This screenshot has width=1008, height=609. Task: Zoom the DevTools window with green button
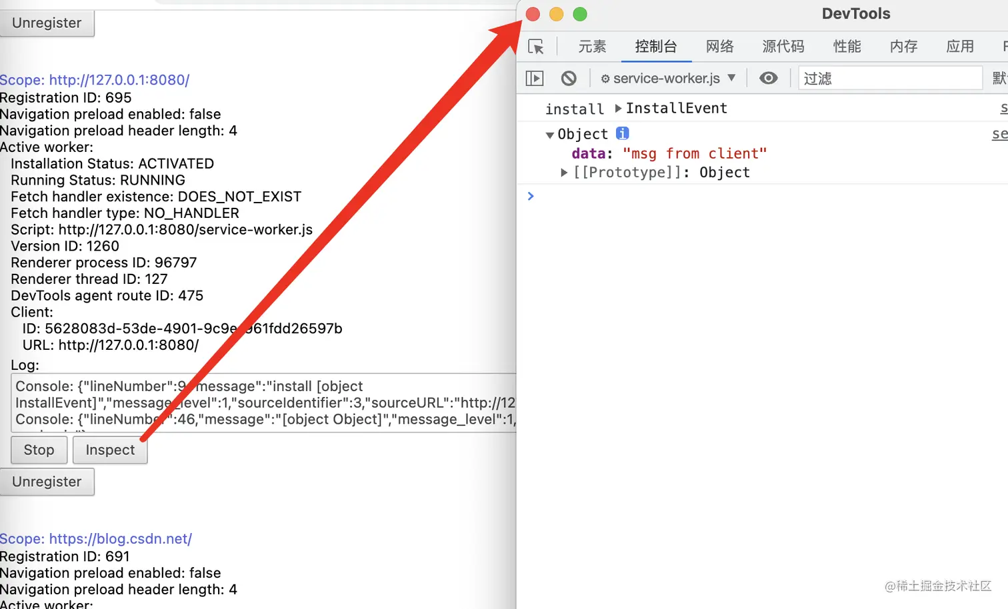point(580,14)
